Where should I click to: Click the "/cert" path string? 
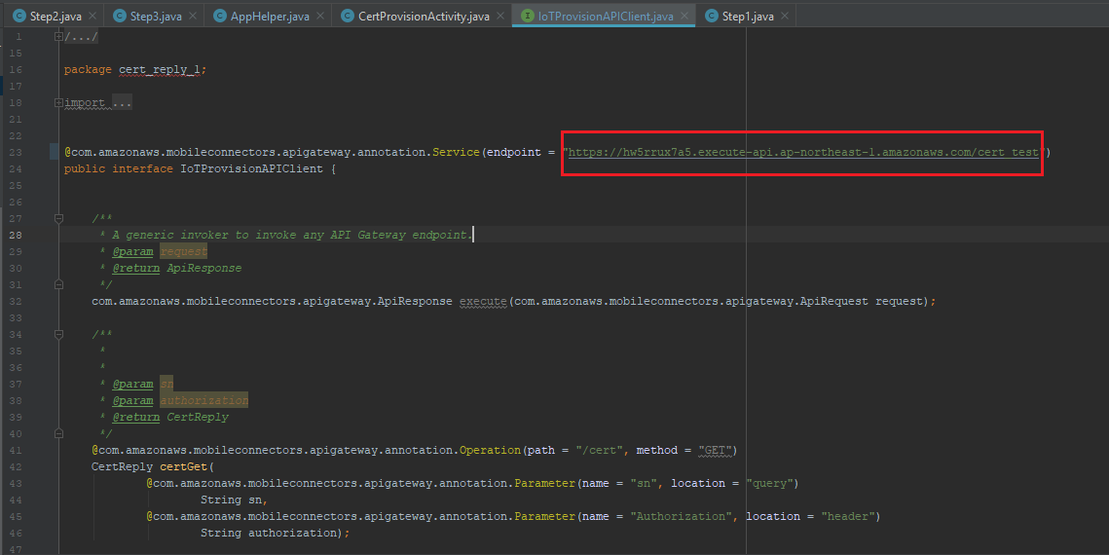click(x=600, y=450)
